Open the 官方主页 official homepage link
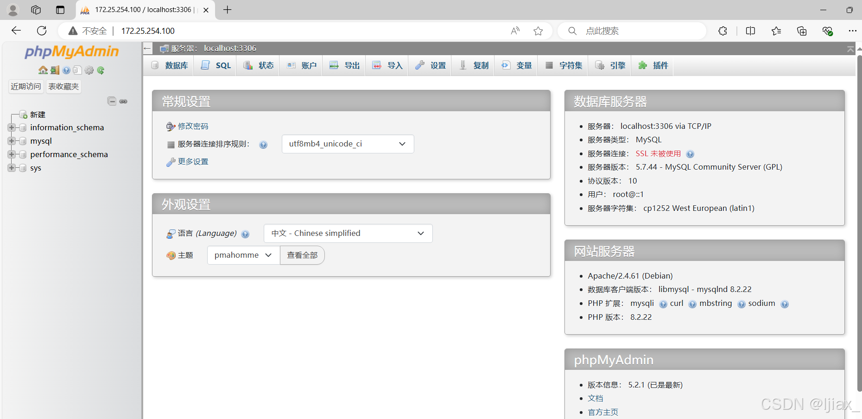 pos(603,412)
